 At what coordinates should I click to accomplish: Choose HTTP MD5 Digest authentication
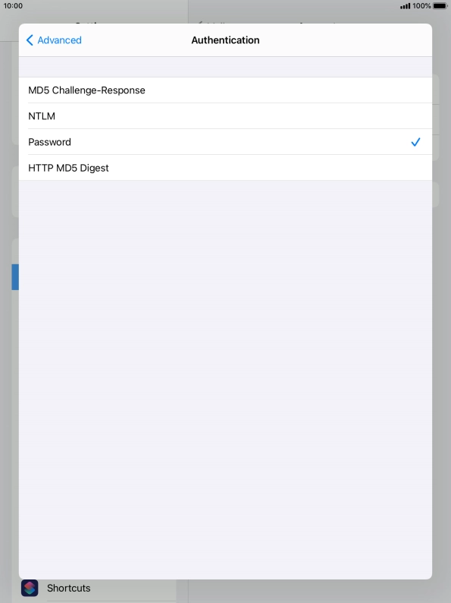(x=225, y=168)
